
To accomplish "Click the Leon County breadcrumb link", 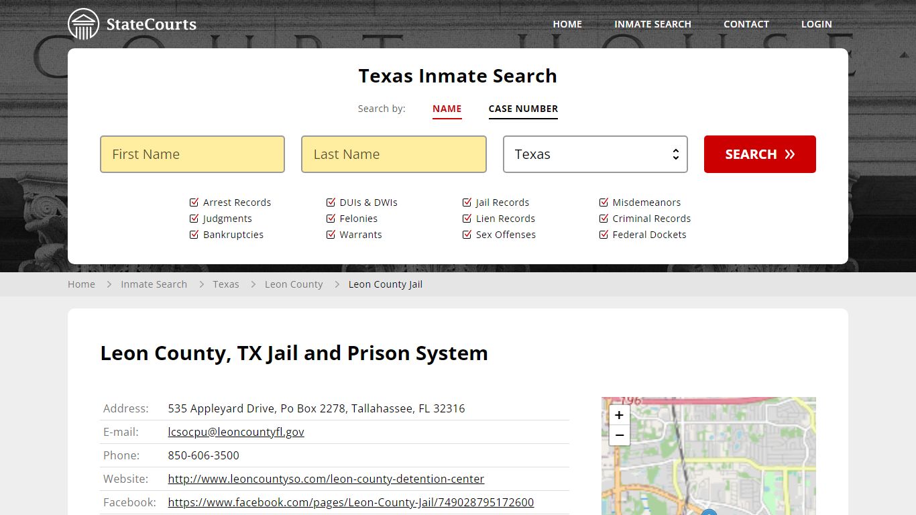I will tap(294, 284).
